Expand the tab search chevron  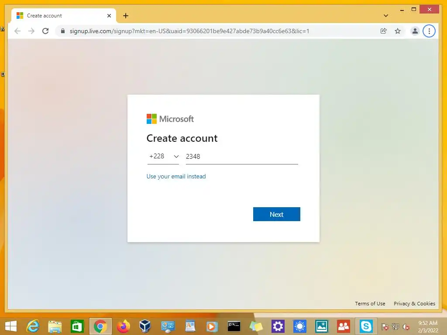[386, 16]
